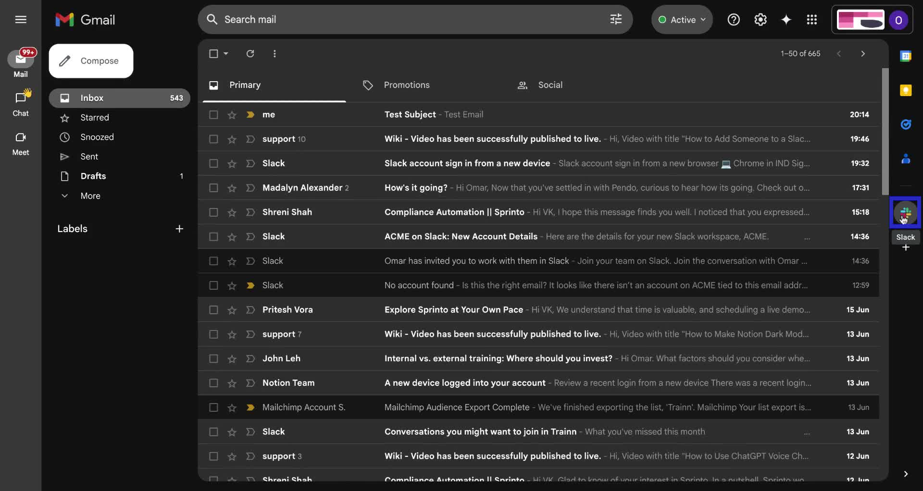Image resolution: width=923 pixels, height=491 pixels.
Task: Click the Compose button
Action: (x=91, y=61)
